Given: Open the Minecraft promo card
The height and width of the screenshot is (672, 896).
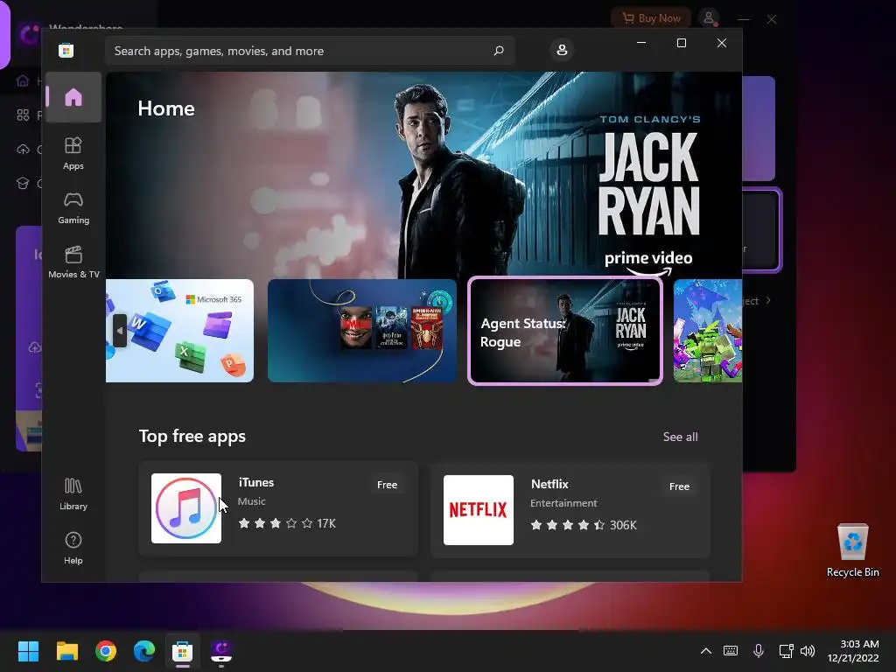Looking at the screenshot, I should click(x=707, y=330).
